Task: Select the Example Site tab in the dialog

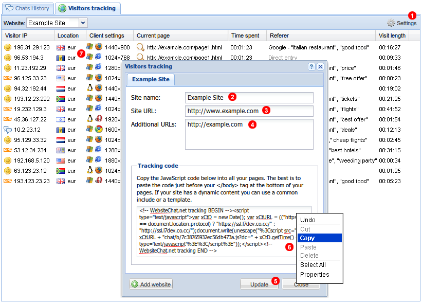Action: pyautogui.click(x=151, y=79)
